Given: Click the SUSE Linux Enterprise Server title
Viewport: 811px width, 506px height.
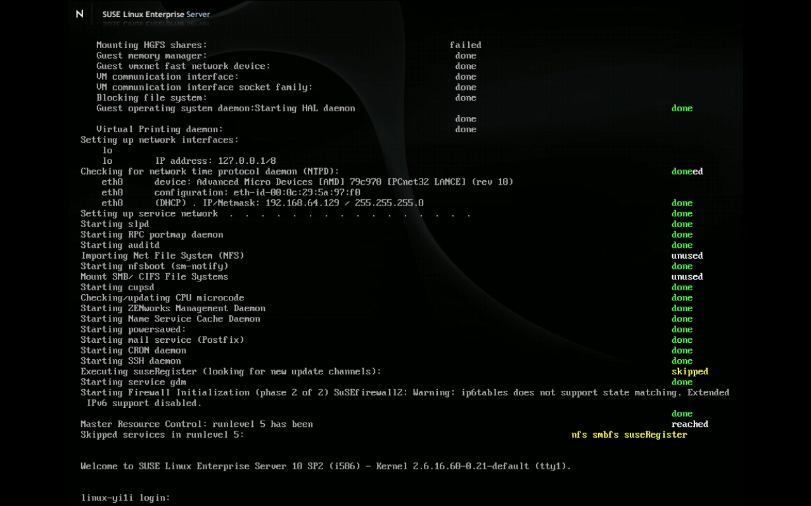Looking at the screenshot, I should pyautogui.click(x=156, y=14).
